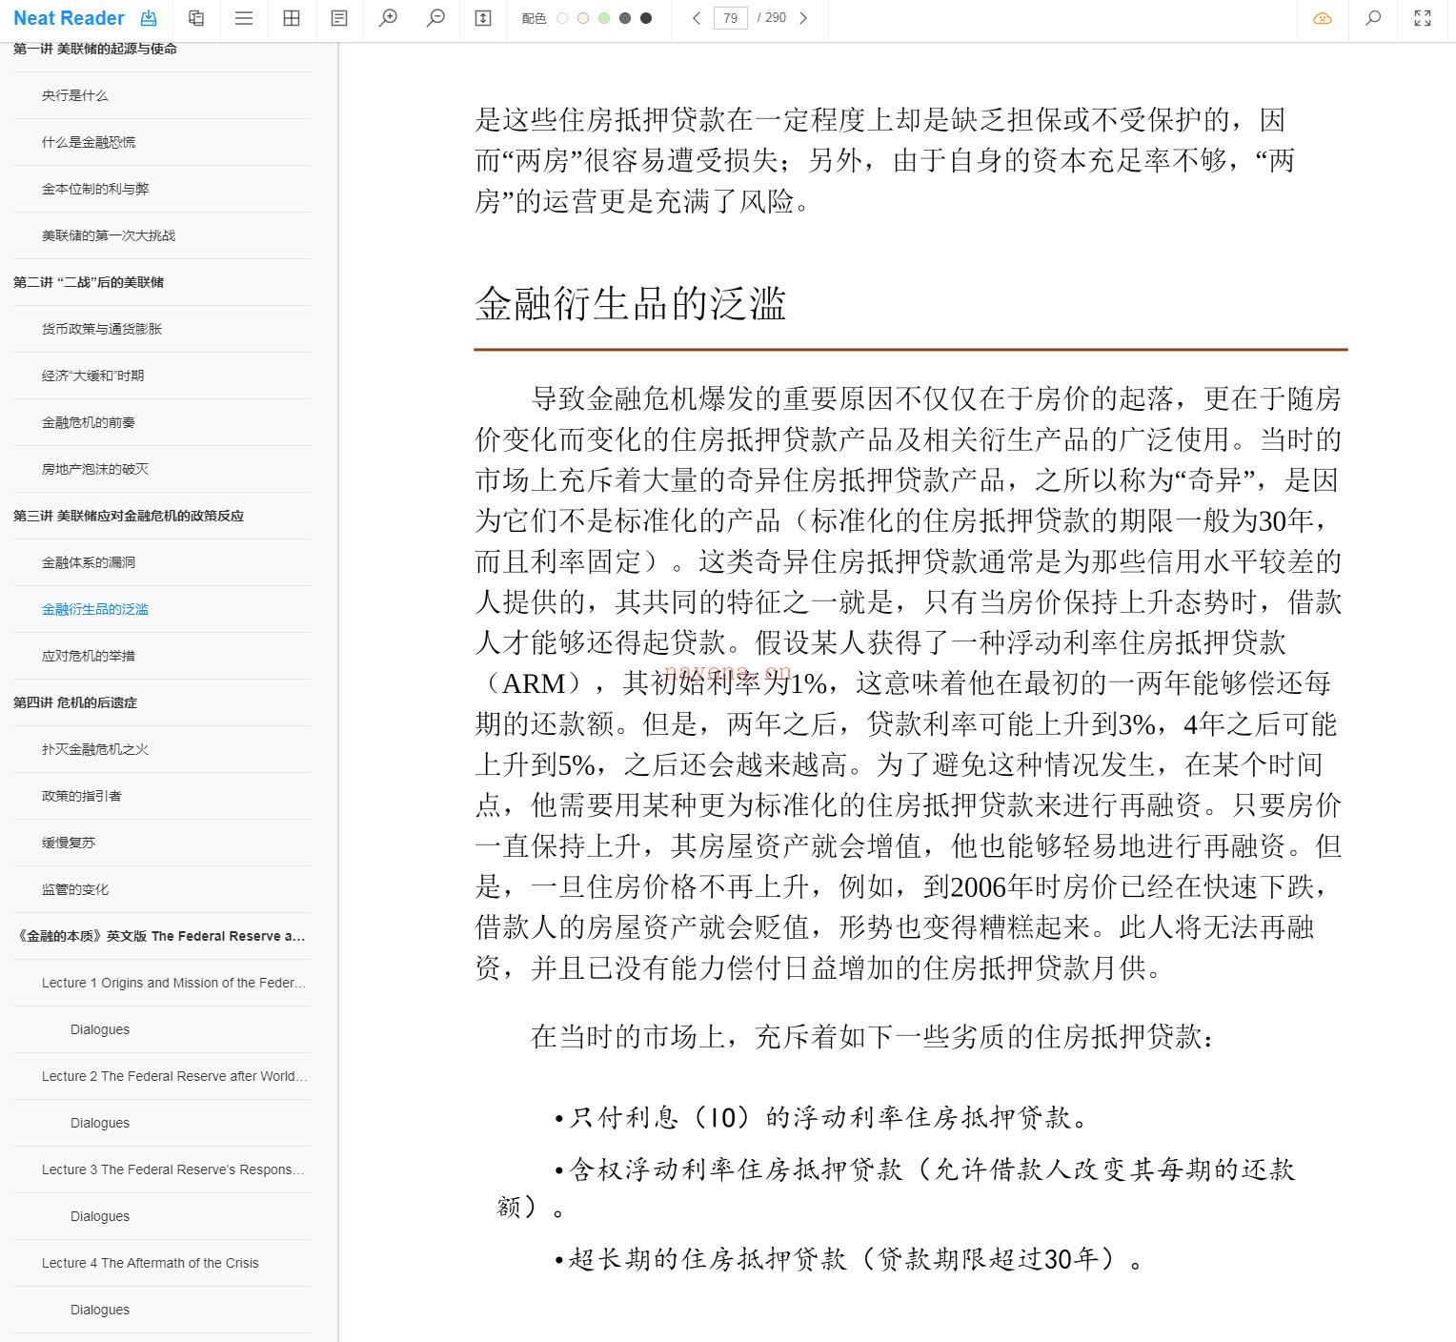The image size is (1456, 1342).
Task: Open chapter 第四讲 危机的后遗症
Action: point(75,702)
